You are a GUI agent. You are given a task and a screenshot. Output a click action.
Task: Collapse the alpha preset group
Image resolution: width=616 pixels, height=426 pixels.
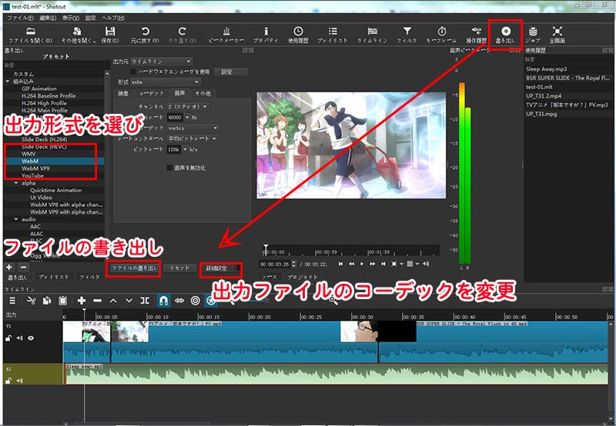coord(16,183)
